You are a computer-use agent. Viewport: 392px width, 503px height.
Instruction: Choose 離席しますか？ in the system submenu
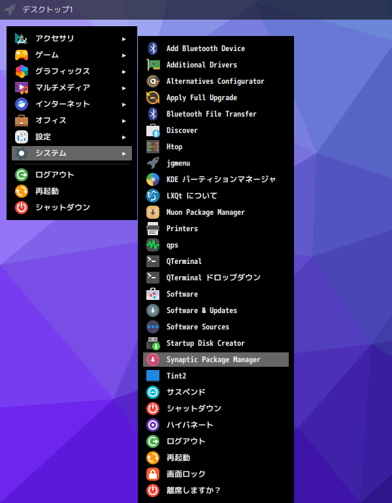click(x=216, y=491)
